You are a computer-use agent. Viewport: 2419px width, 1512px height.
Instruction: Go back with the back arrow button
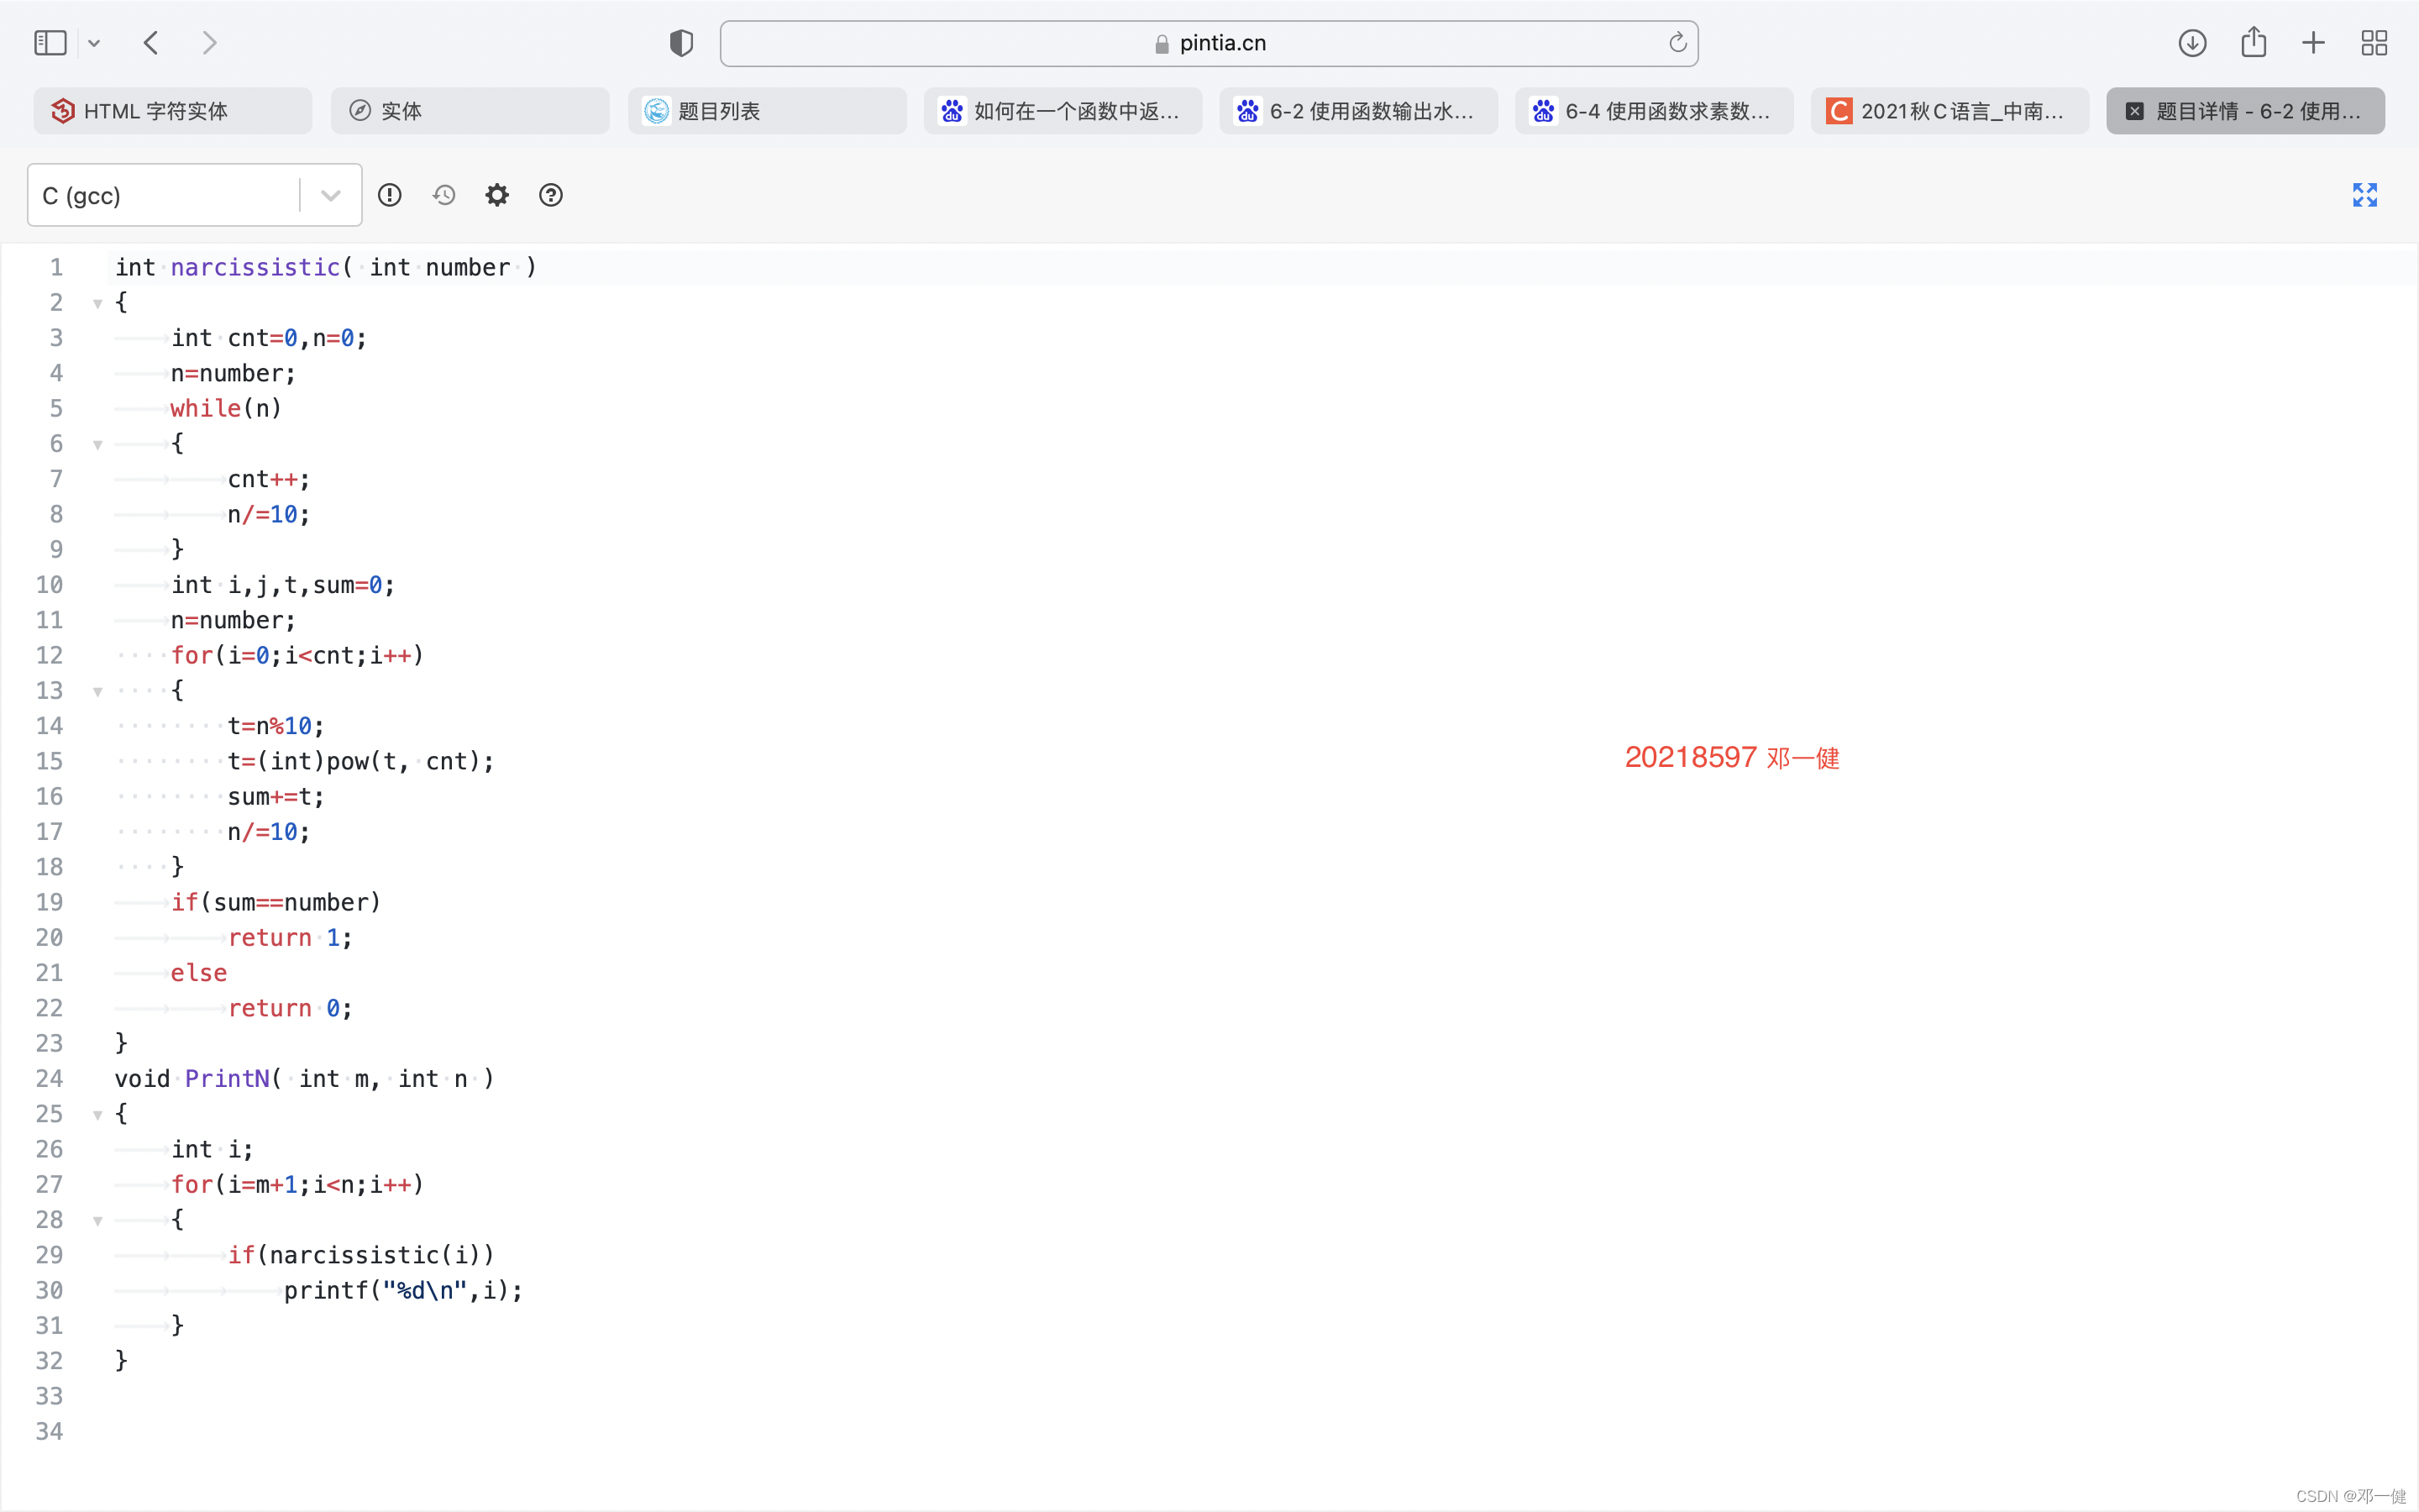(151, 43)
